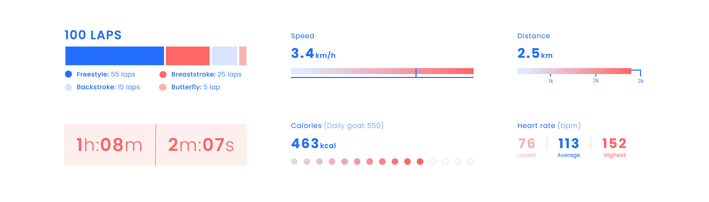709x202 pixels.
Task: Click the speed bar vertical marker
Action: click(416, 72)
